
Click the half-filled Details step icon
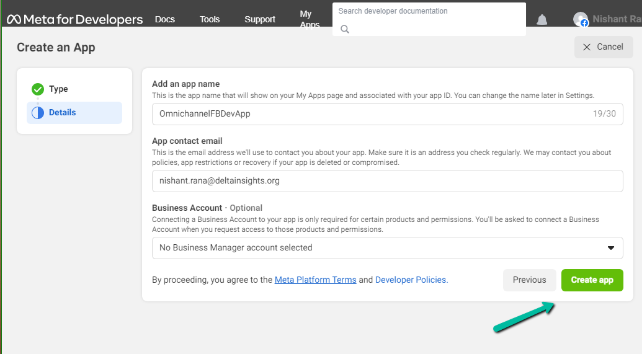[38, 113]
